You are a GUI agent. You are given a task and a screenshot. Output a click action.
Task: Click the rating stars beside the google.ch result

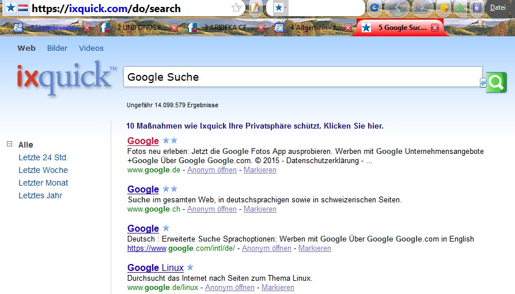point(170,189)
